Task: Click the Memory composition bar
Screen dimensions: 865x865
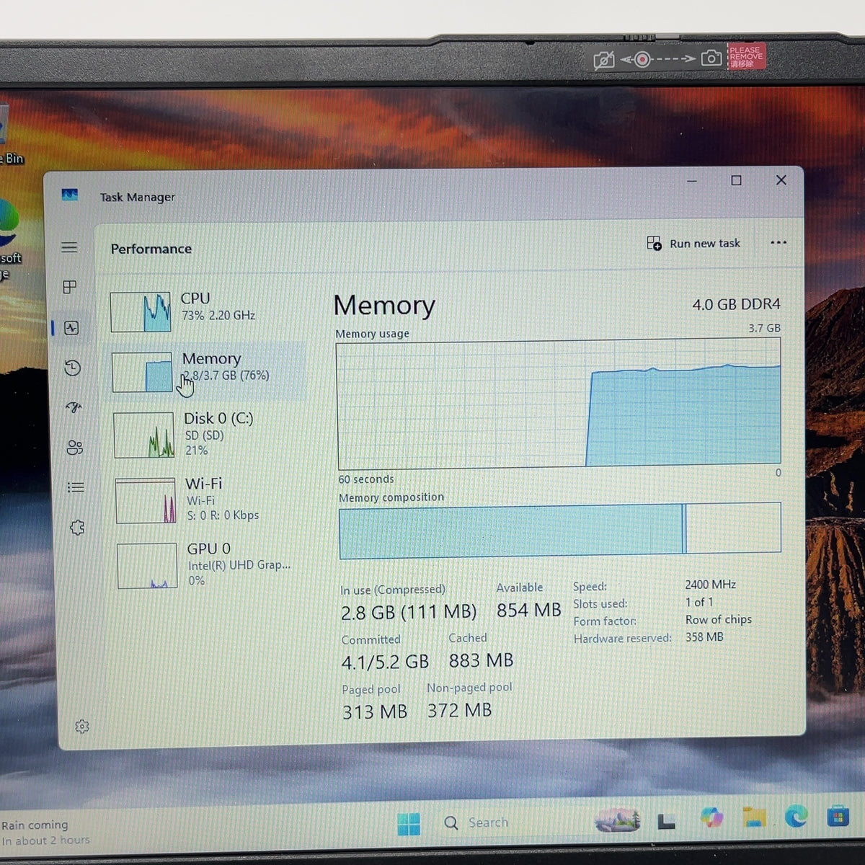Action: coord(560,531)
